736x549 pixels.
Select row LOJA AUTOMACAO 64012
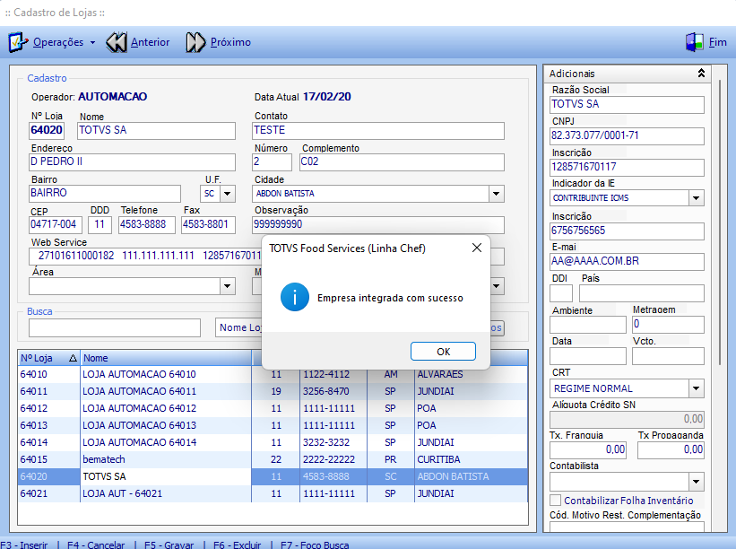pos(273,408)
